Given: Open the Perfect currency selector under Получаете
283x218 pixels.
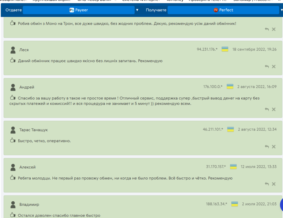Looking at the screenshot, I should coord(223,10).
